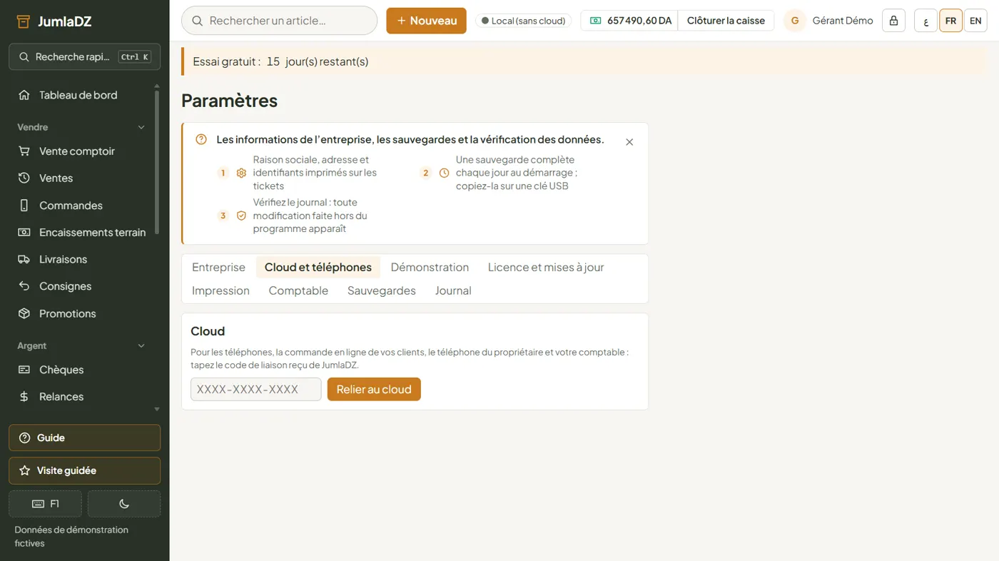Open Relances dollar icon
The height and width of the screenshot is (561, 999).
coord(24,397)
